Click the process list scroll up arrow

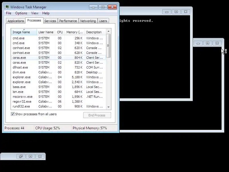point(108,31)
